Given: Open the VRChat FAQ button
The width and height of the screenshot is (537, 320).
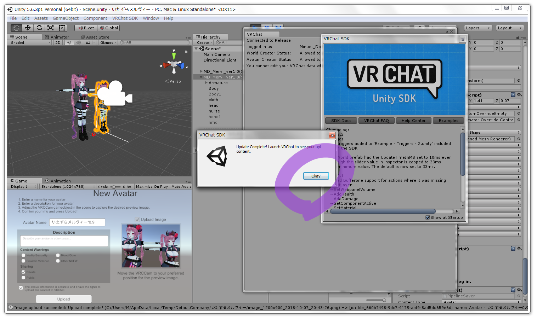Looking at the screenshot, I should (x=377, y=121).
